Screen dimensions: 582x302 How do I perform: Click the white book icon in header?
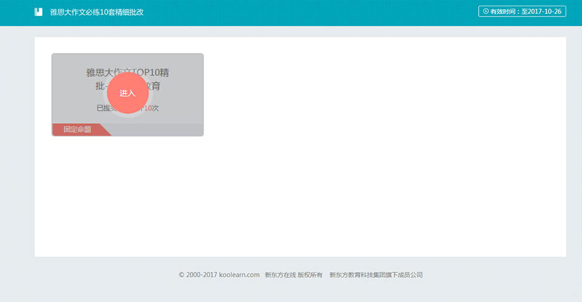[39, 12]
